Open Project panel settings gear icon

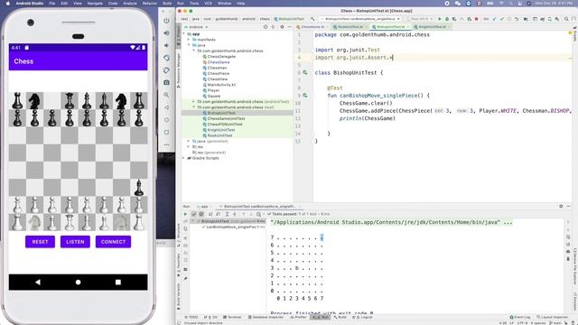[282, 27]
